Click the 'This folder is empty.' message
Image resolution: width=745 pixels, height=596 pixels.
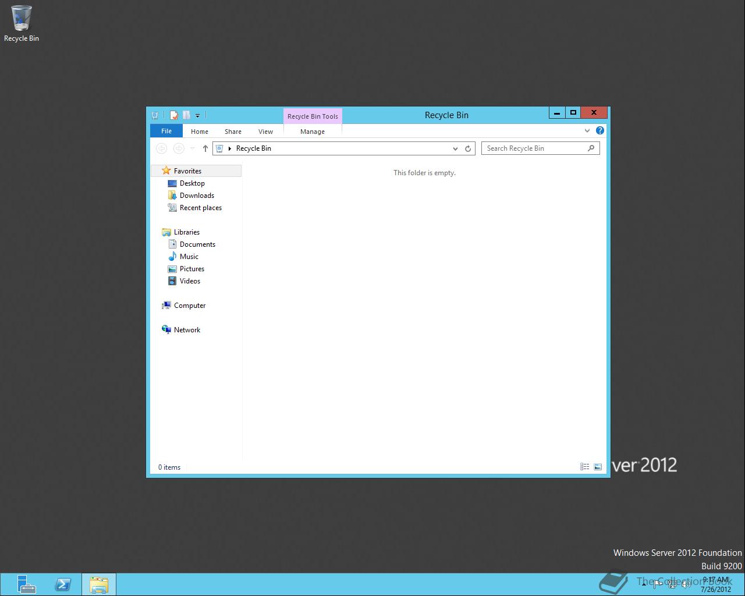(x=424, y=173)
